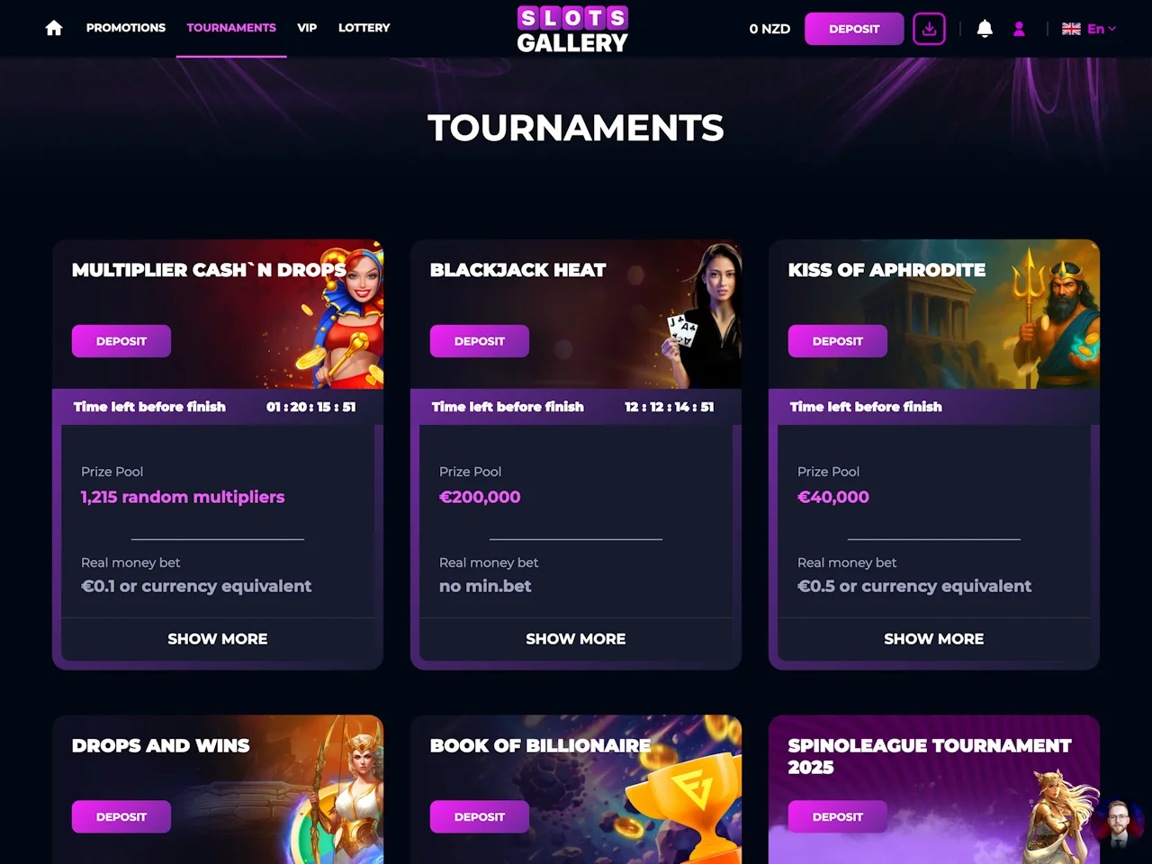
Task: Go to the home page icon
Action: click(x=54, y=28)
